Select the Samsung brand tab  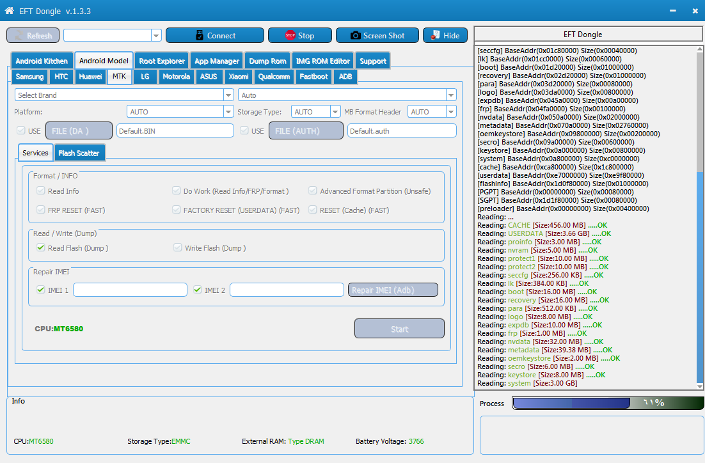point(29,76)
